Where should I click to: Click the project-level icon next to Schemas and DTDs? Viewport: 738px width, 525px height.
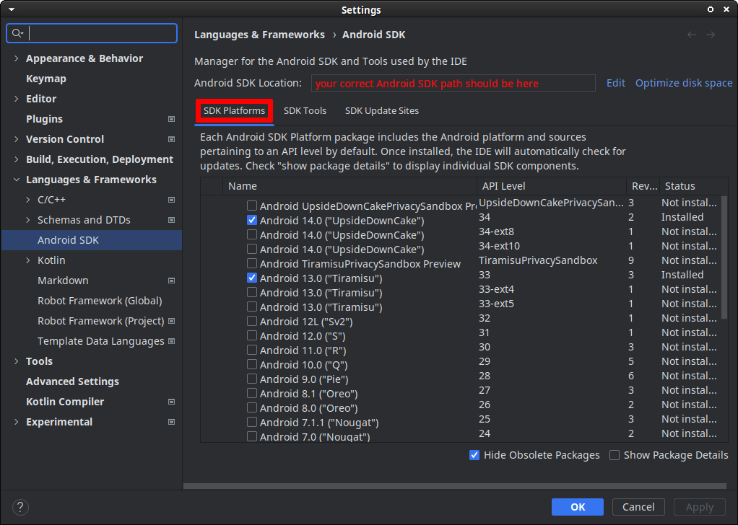click(x=171, y=220)
